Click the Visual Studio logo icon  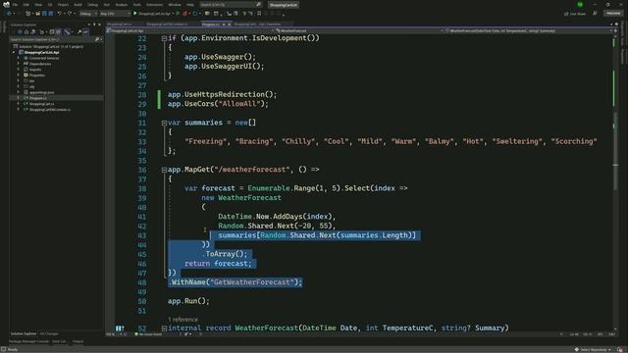tap(7, 5)
